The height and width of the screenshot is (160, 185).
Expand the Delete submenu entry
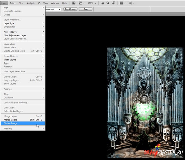(x=23, y=15)
